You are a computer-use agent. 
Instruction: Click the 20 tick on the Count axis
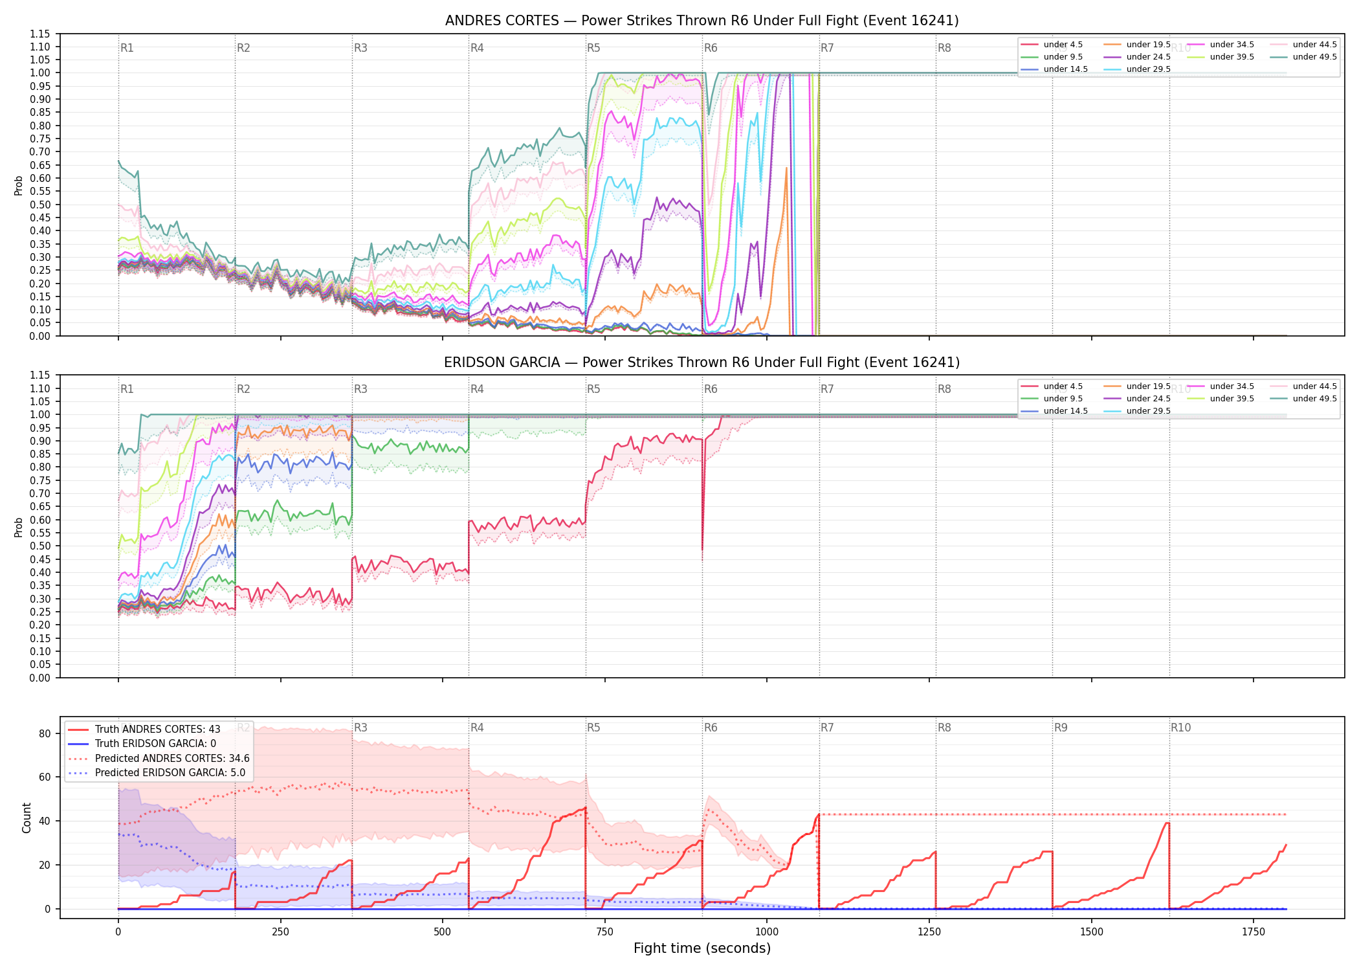tap(45, 865)
